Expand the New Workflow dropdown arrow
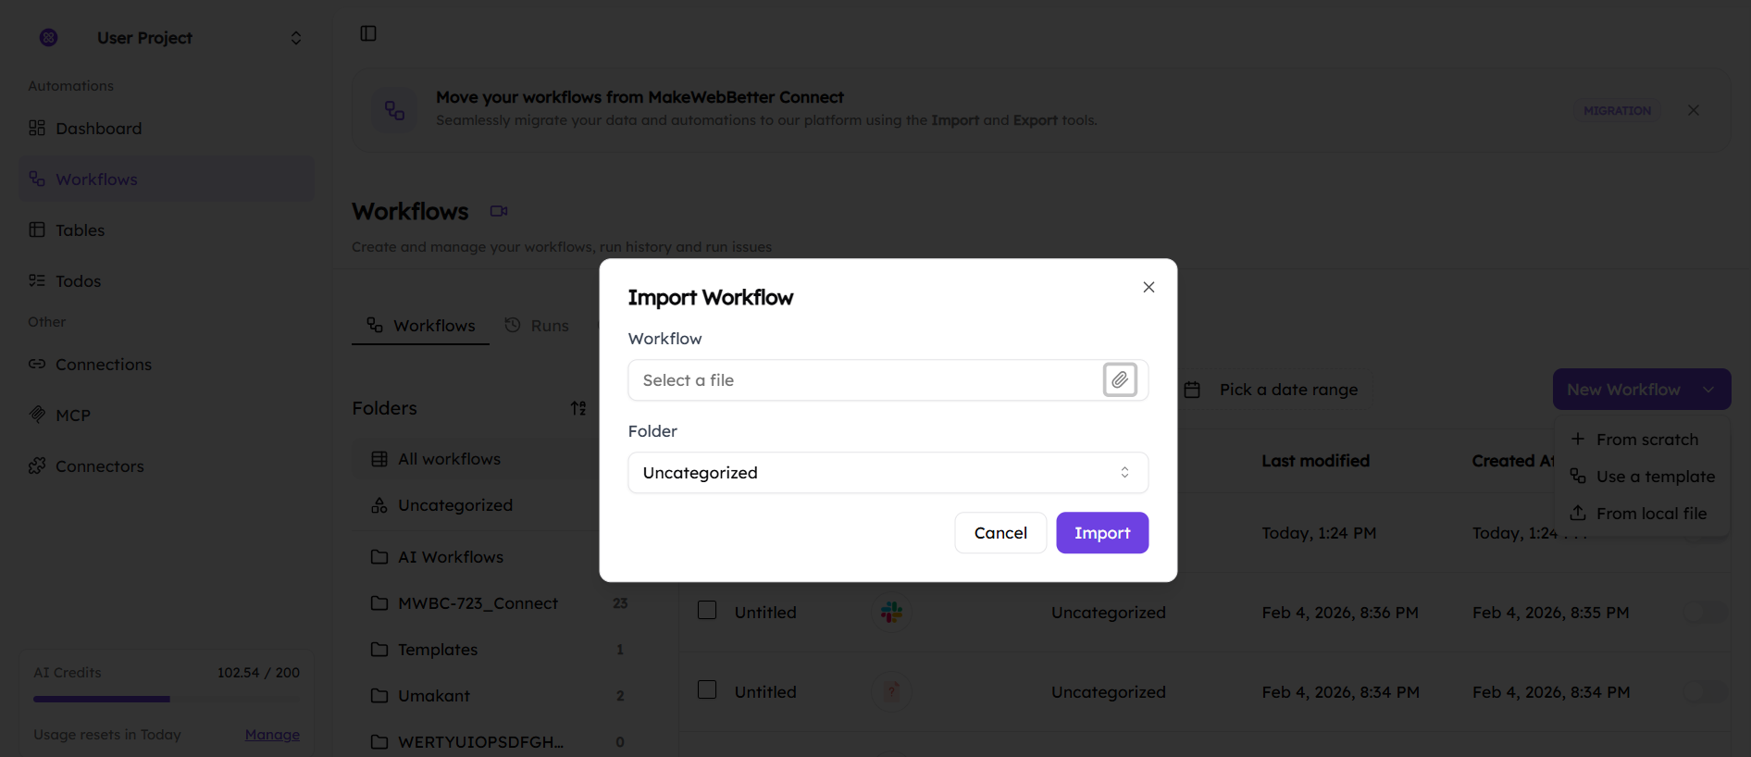1751x757 pixels. pyautogui.click(x=1708, y=390)
